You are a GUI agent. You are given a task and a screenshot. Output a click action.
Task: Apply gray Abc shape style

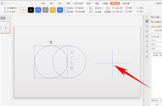point(45,10)
